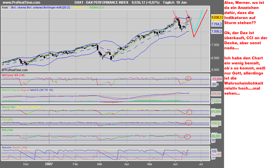Select the MACD (35 75 18) legend label

41,90
